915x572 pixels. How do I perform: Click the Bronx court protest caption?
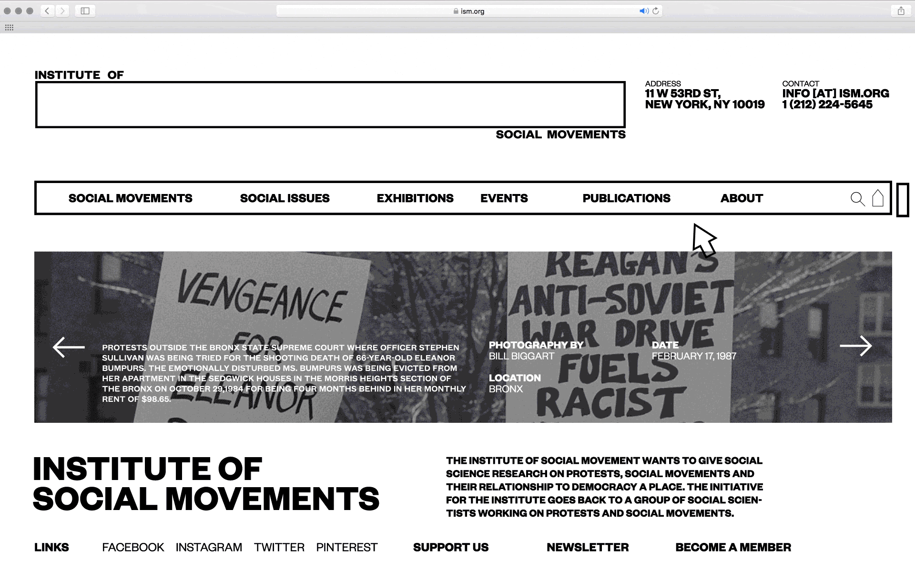point(284,373)
